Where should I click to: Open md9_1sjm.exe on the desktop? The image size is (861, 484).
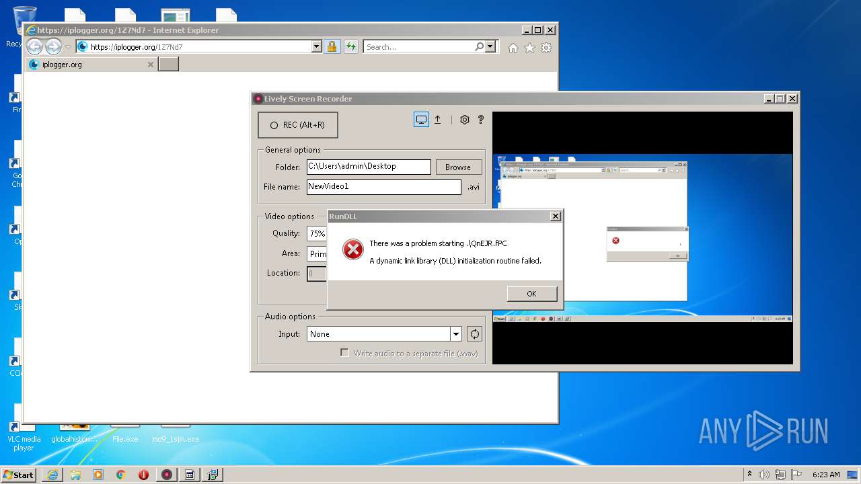pyautogui.click(x=176, y=434)
